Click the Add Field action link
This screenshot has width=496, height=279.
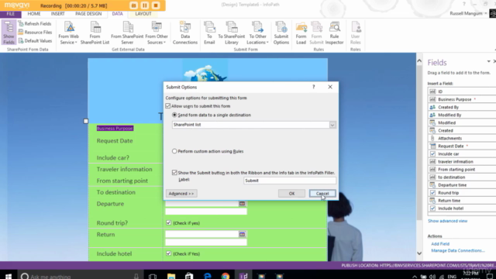pos(440,244)
